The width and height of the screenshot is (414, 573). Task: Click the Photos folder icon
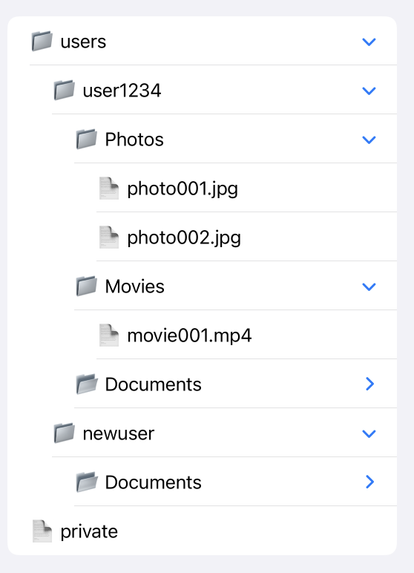[87, 139]
